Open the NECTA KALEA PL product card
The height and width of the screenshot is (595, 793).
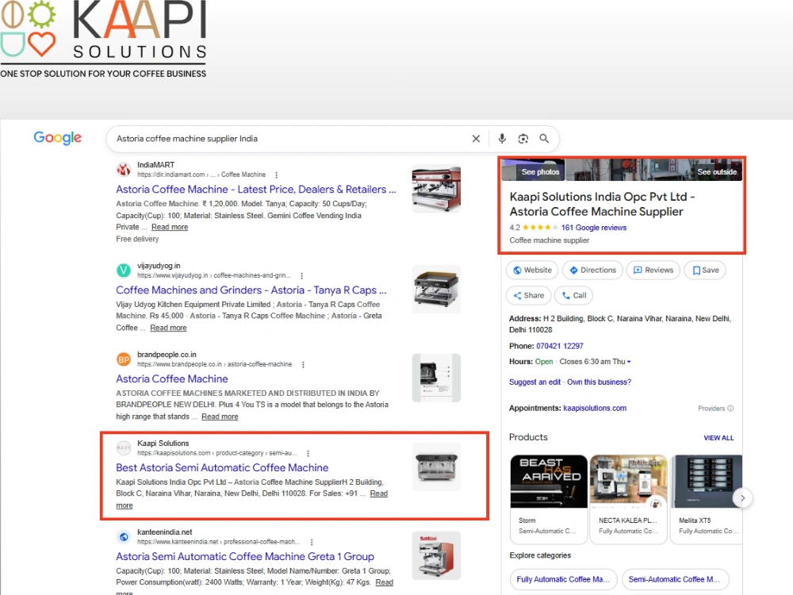(x=629, y=499)
